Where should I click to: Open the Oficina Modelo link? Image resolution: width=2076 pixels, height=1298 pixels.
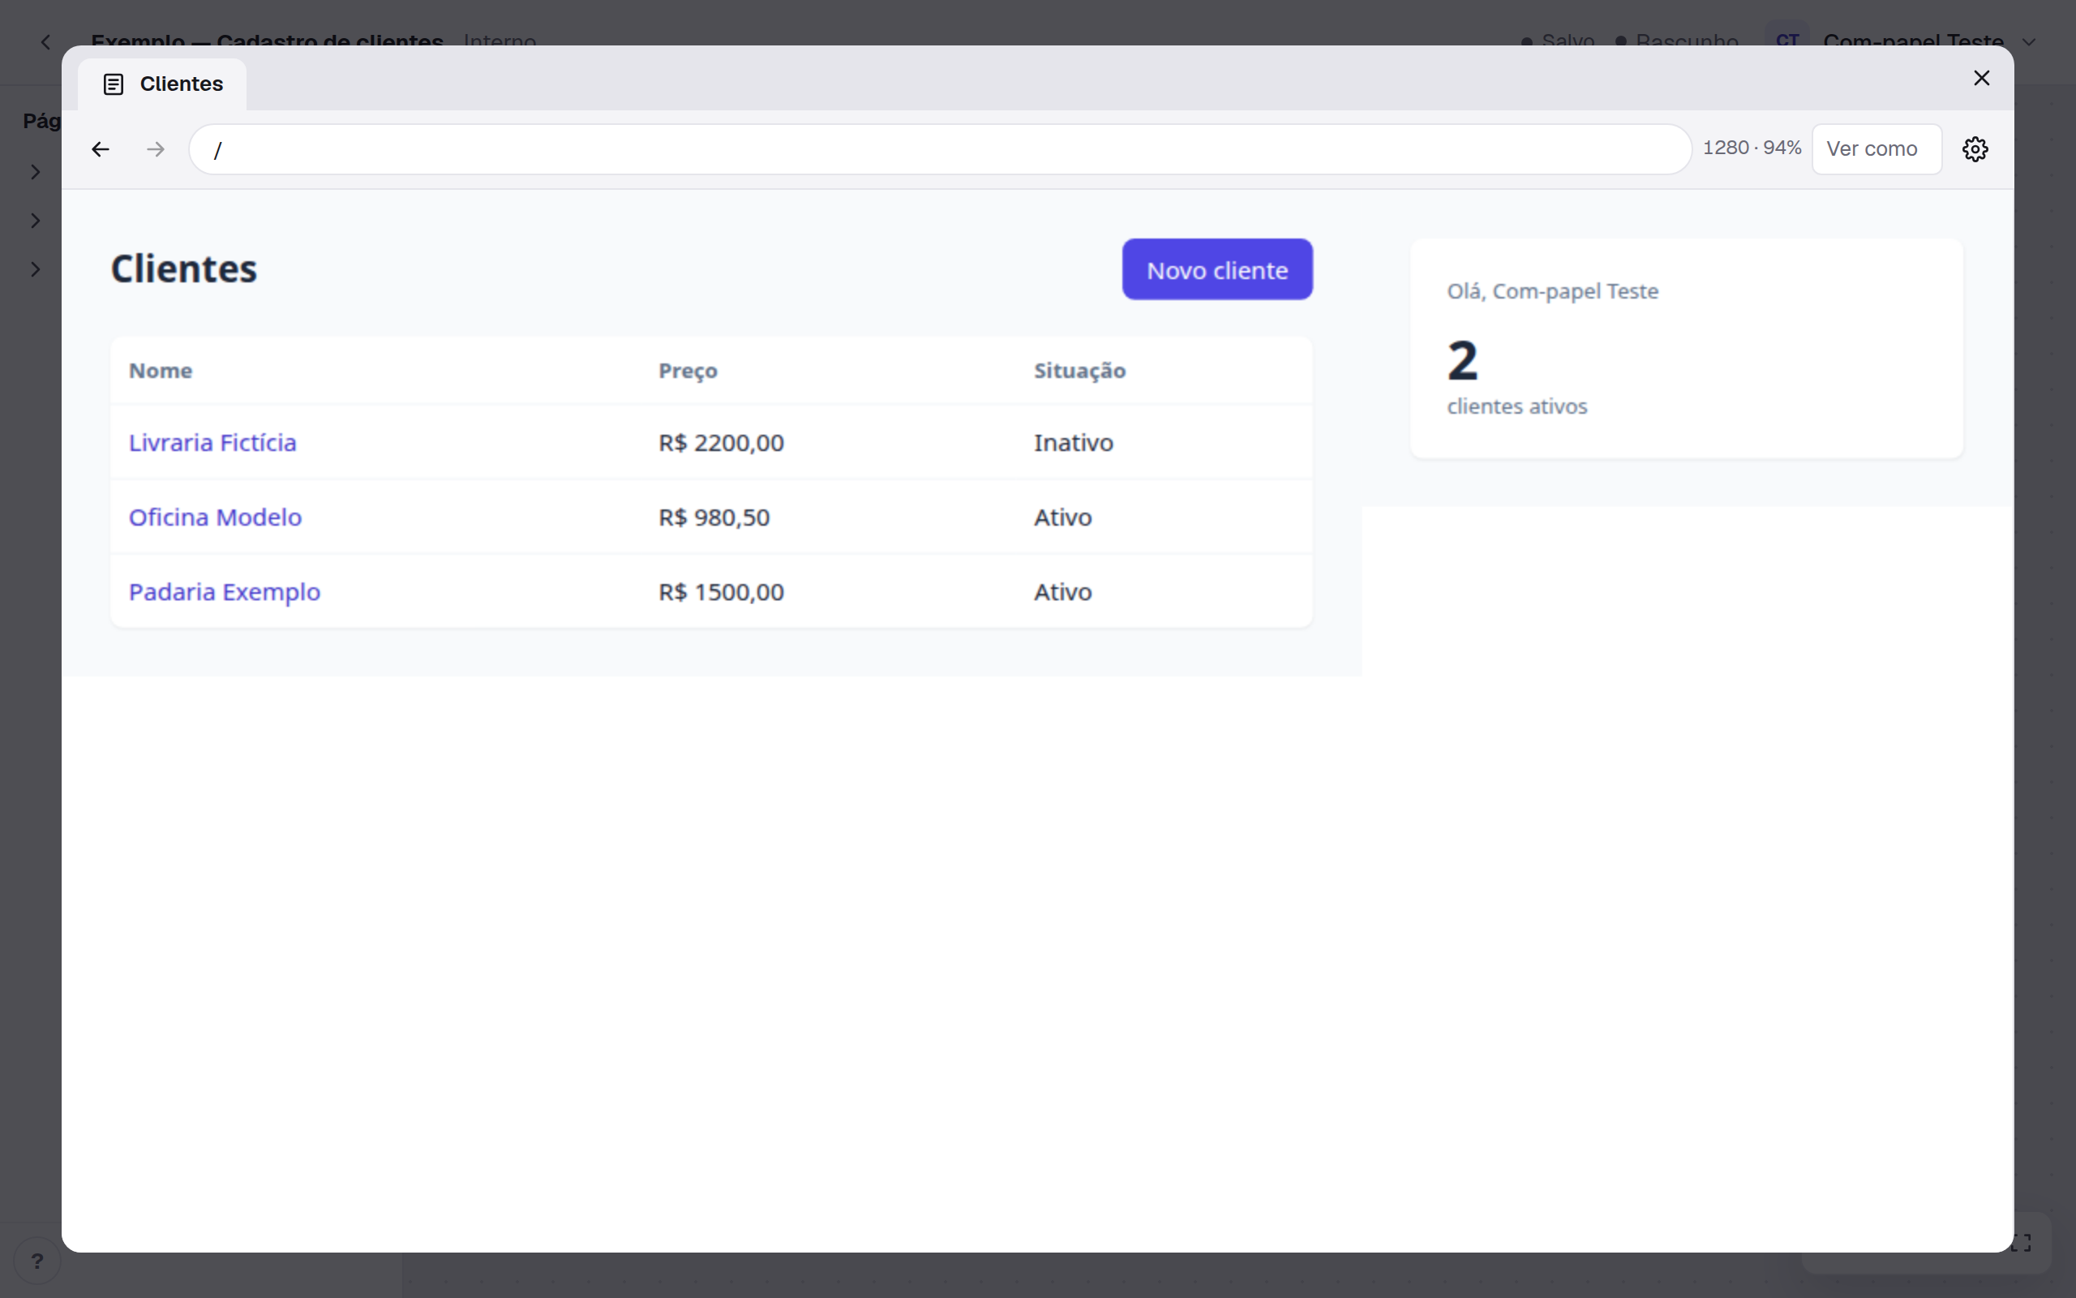[216, 518]
